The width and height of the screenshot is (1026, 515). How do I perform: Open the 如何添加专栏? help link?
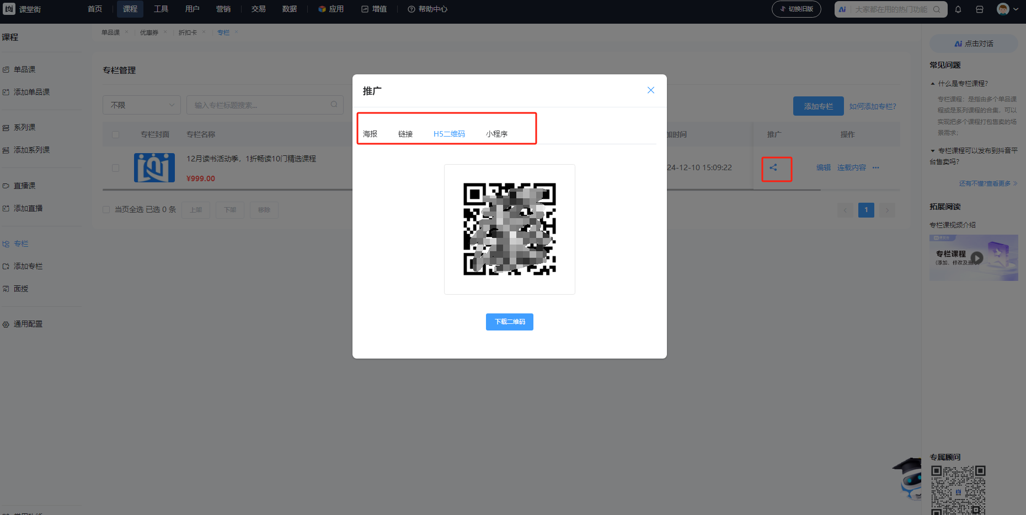coord(873,106)
